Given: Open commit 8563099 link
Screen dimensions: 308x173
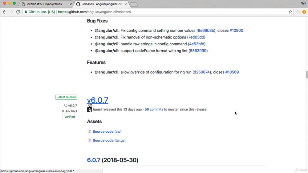Looking at the screenshot, I should tap(198, 51).
